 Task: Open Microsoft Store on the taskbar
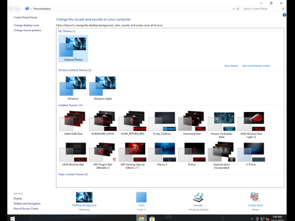(152, 218)
